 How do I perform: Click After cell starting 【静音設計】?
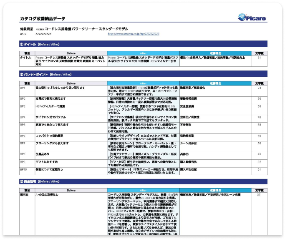143,128
